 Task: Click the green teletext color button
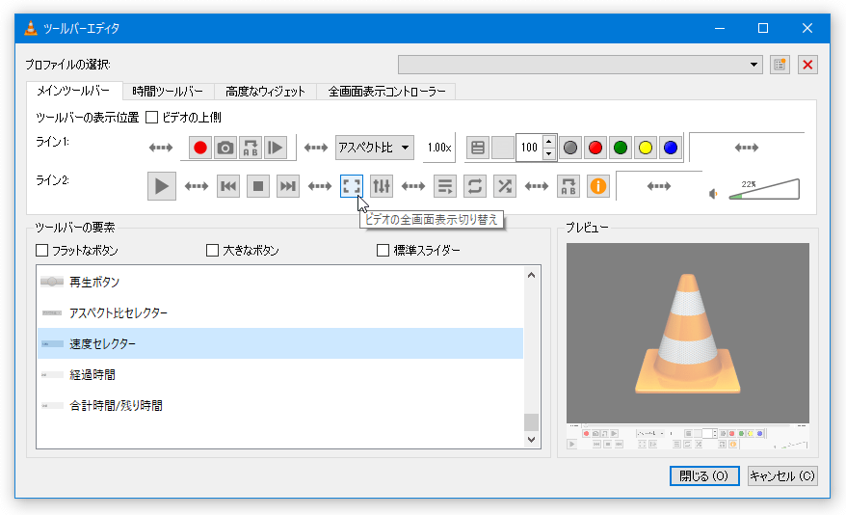(621, 148)
